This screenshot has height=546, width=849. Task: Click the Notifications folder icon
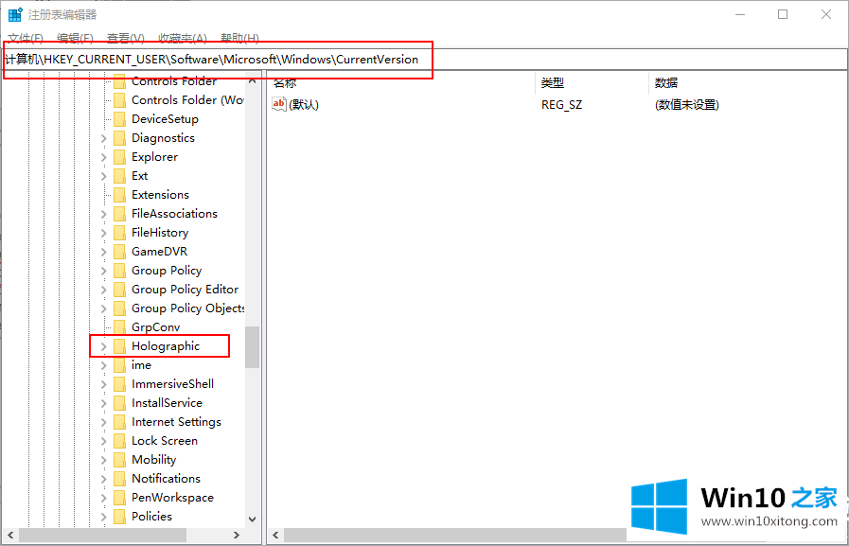119,479
